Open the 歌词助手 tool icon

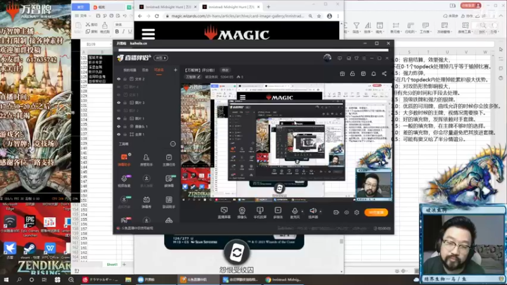point(169,202)
